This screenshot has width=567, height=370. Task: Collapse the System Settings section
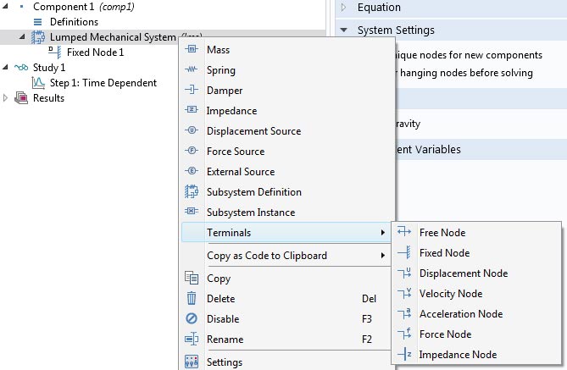(343, 30)
